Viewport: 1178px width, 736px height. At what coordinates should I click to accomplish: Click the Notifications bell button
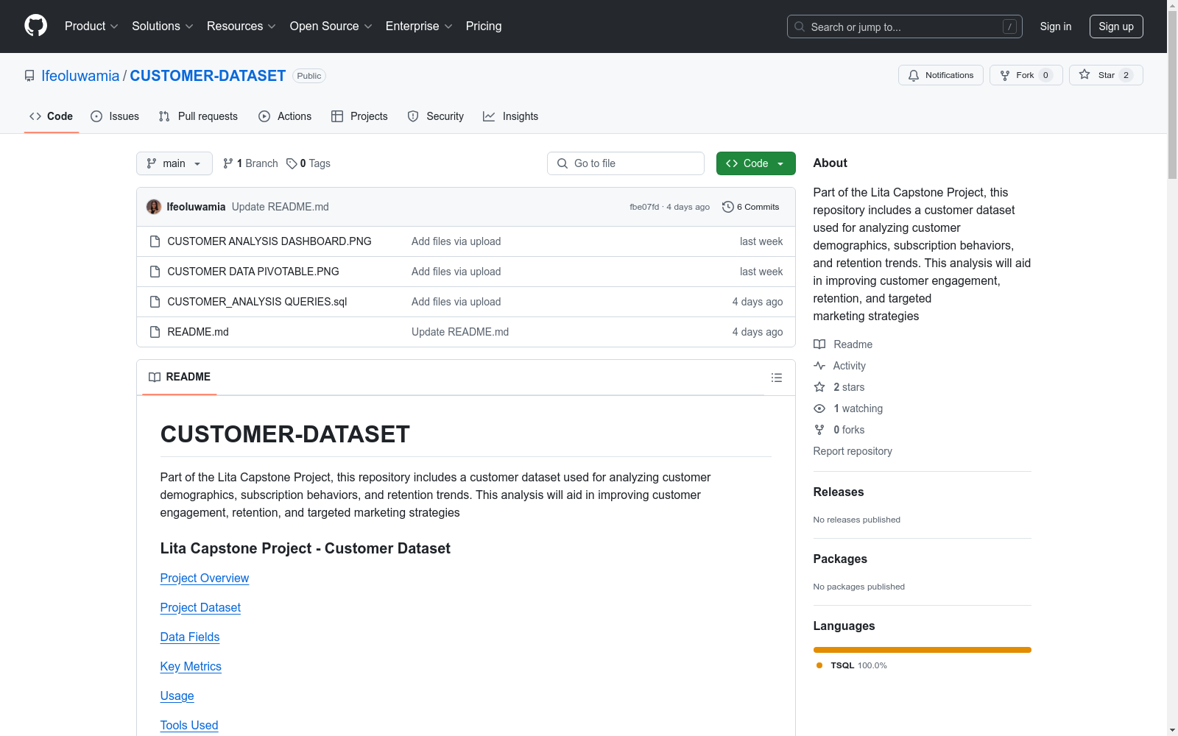click(940, 75)
